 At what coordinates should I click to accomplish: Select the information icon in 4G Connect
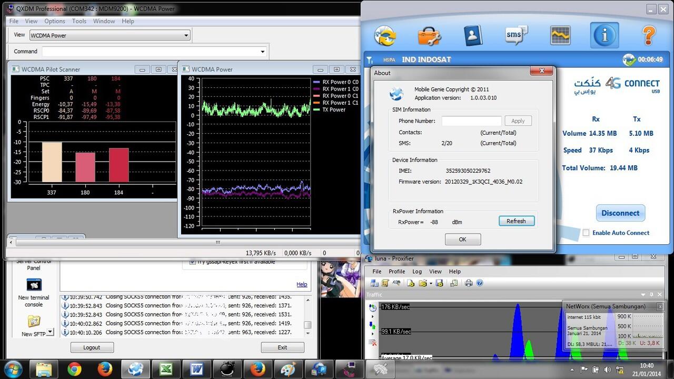click(x=604, y=35)
